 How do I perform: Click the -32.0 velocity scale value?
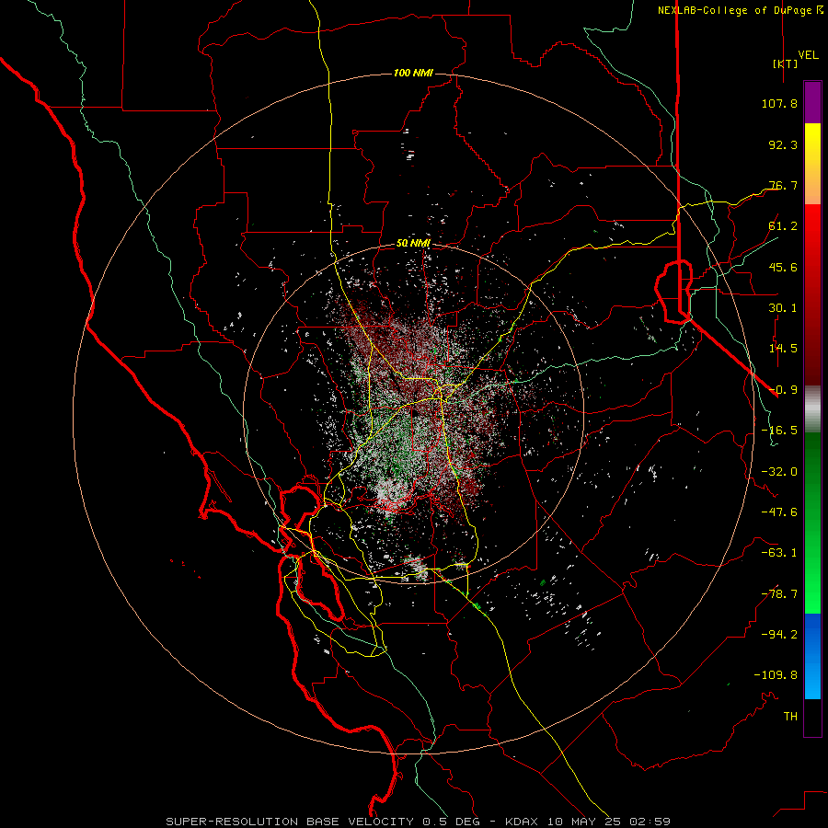click(779, 472)
